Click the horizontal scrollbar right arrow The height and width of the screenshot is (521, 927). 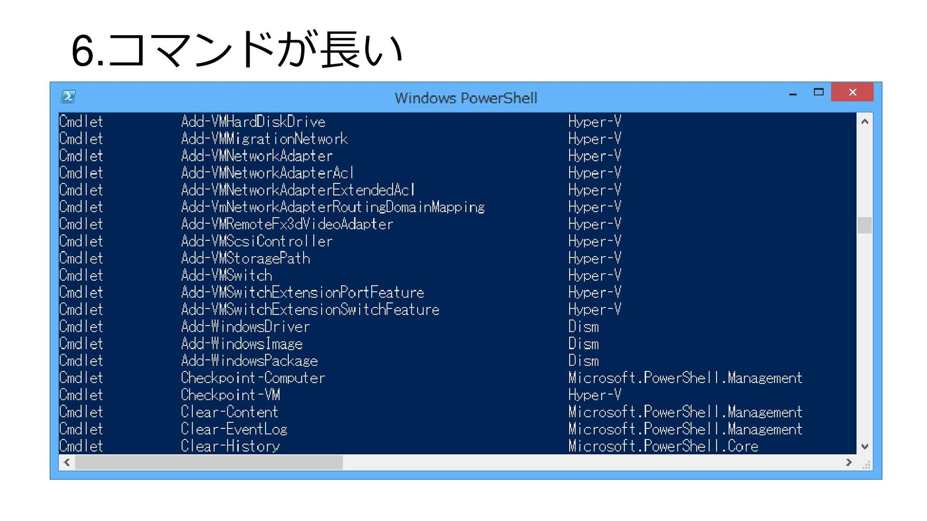849,463
